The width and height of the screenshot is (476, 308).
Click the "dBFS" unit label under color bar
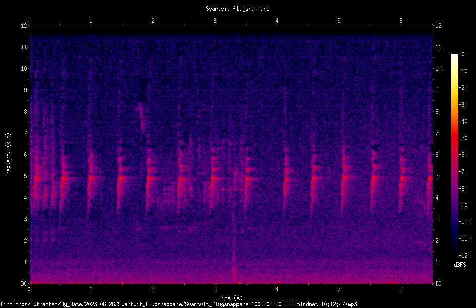point(460,265)
